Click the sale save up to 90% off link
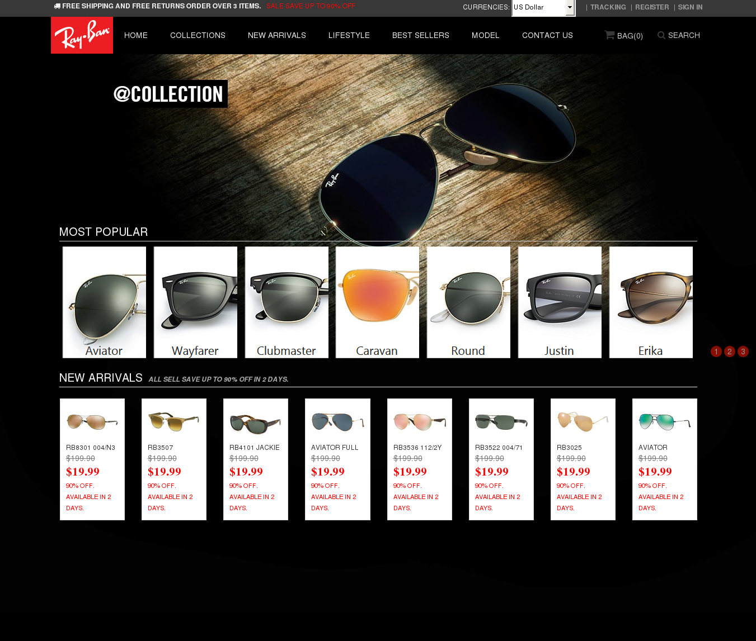Screen dimensions: 756x641 311,6
